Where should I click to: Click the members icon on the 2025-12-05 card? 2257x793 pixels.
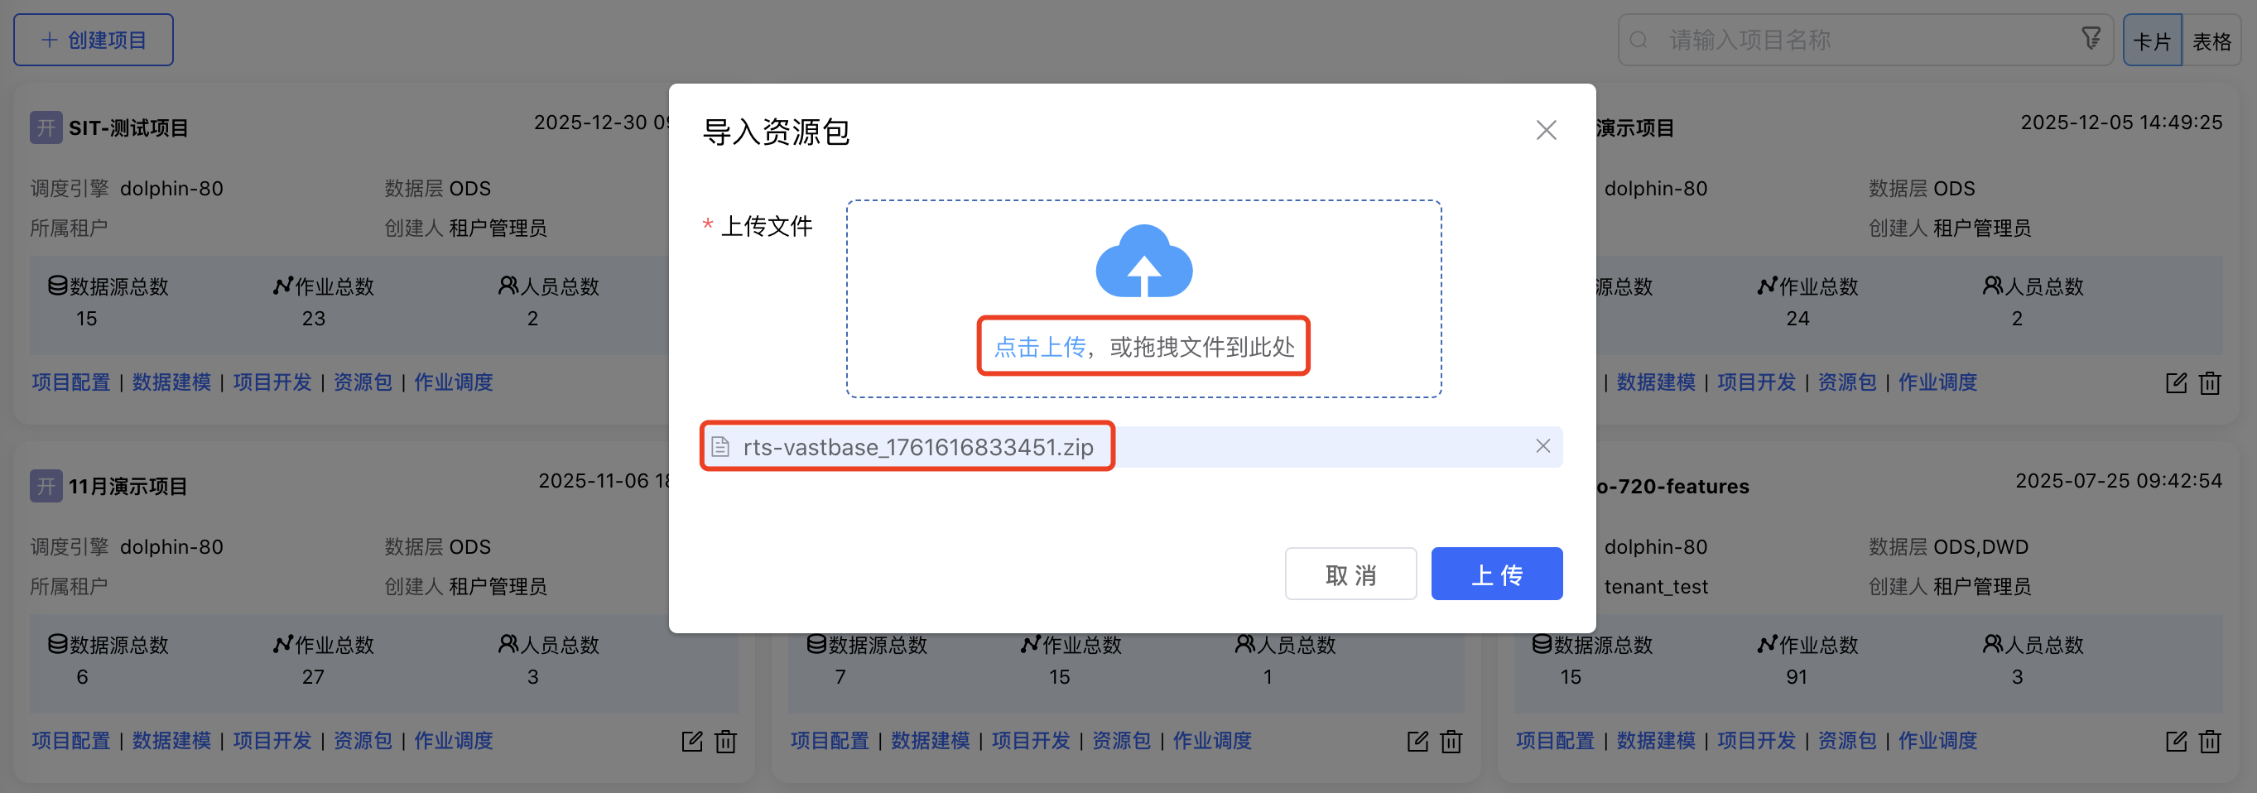click(1992, 286)
